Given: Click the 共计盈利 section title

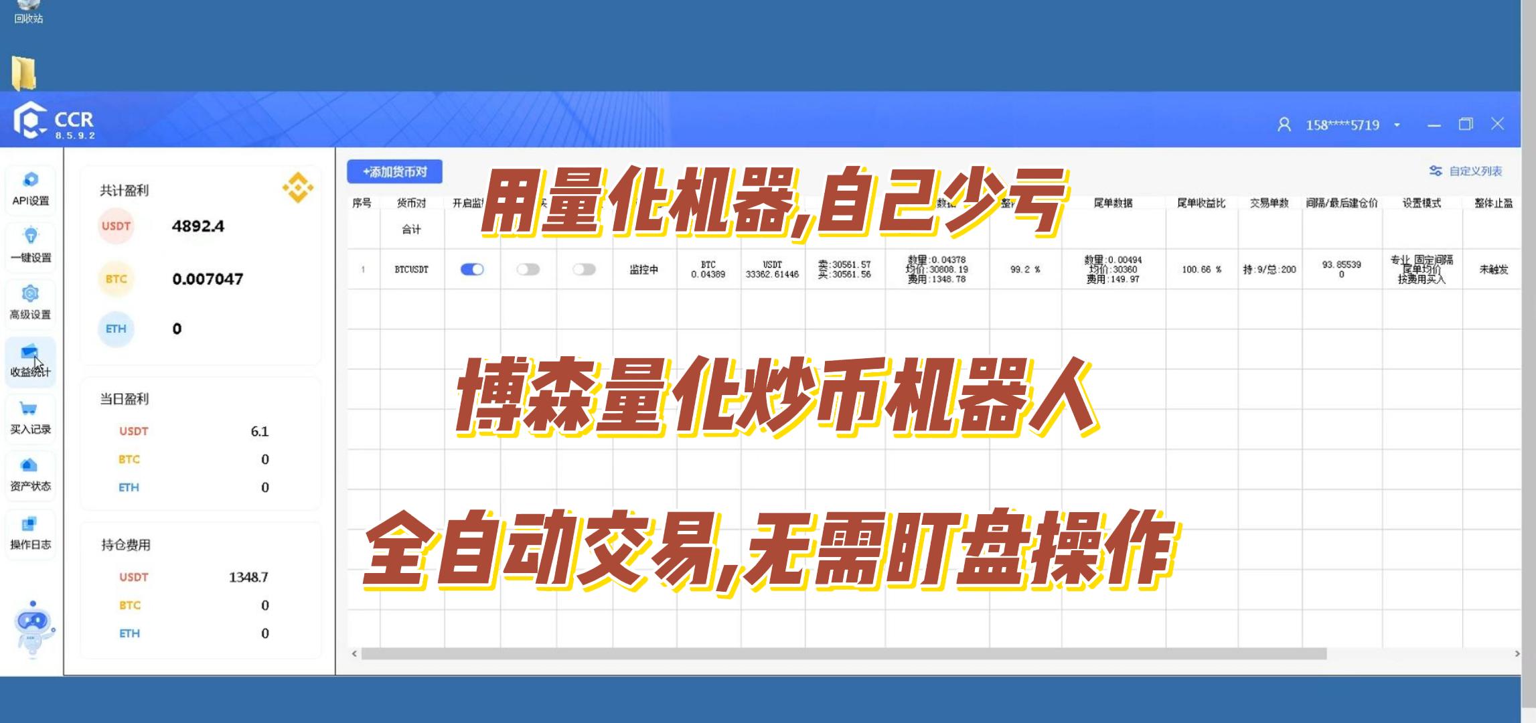Looking at the screenshot, I should click(x=125, y=191).
